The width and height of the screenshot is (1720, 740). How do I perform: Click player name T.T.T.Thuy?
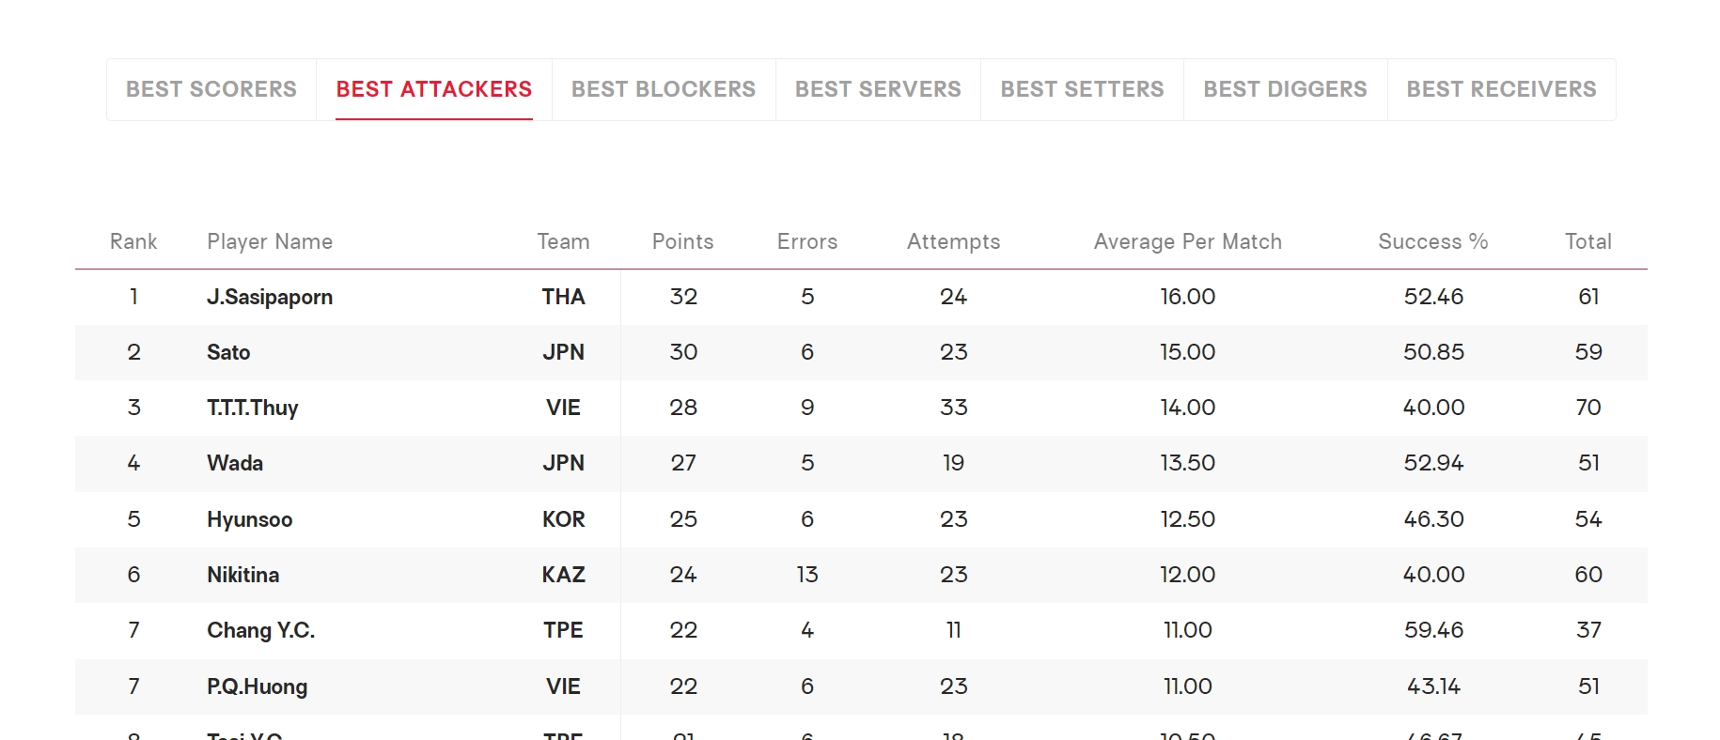pos(253,408)
